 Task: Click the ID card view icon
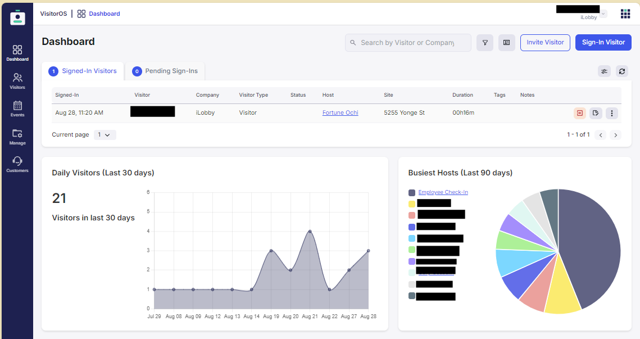click(506, 43)
